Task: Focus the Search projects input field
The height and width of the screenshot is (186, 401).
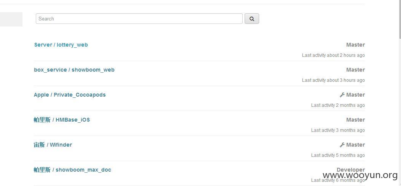Action: pyautogui.click(x=139, y=19)
